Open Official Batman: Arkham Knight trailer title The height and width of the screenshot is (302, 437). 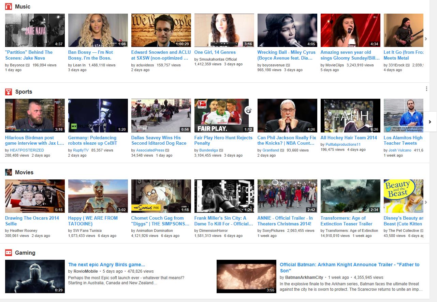pyautogui.click(x=350, y=268)
